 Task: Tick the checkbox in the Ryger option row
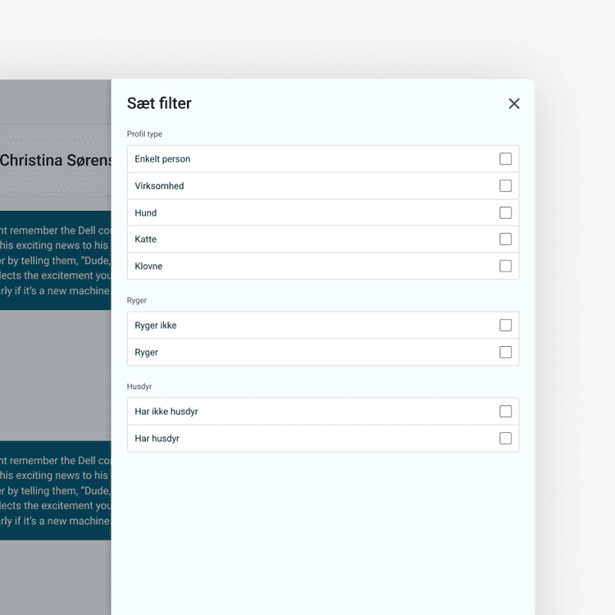(x=505, y=353)
